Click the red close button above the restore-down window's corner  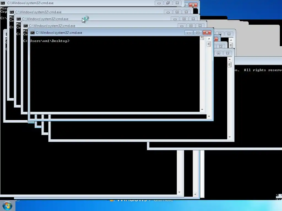tap(193, 5)
